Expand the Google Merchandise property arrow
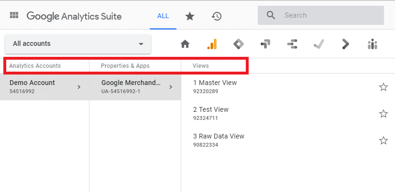 [x=171, y=87]
